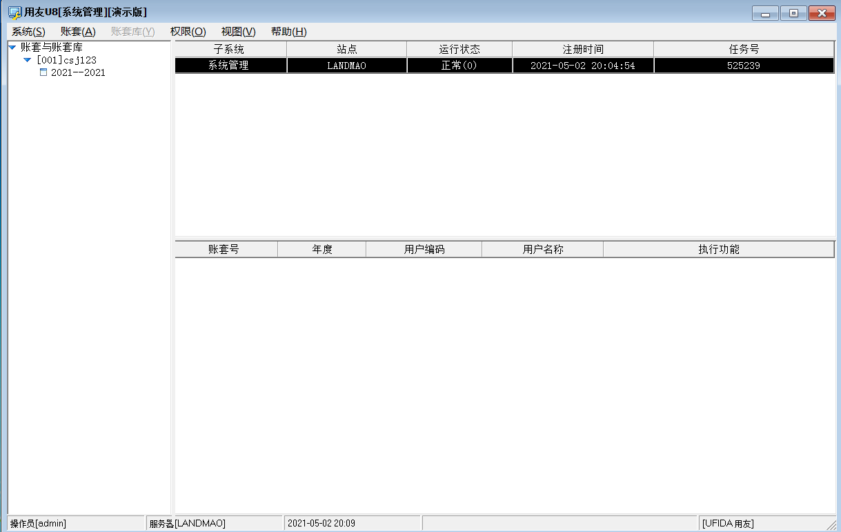
Task: Click the 用友U8 title bar application icon
Action: [x=10, y=11]
